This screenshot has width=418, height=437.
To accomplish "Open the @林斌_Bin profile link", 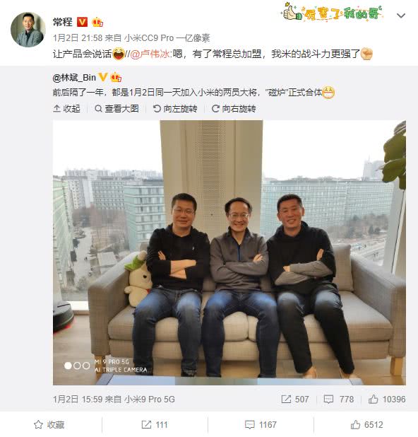I will (74, 78).
